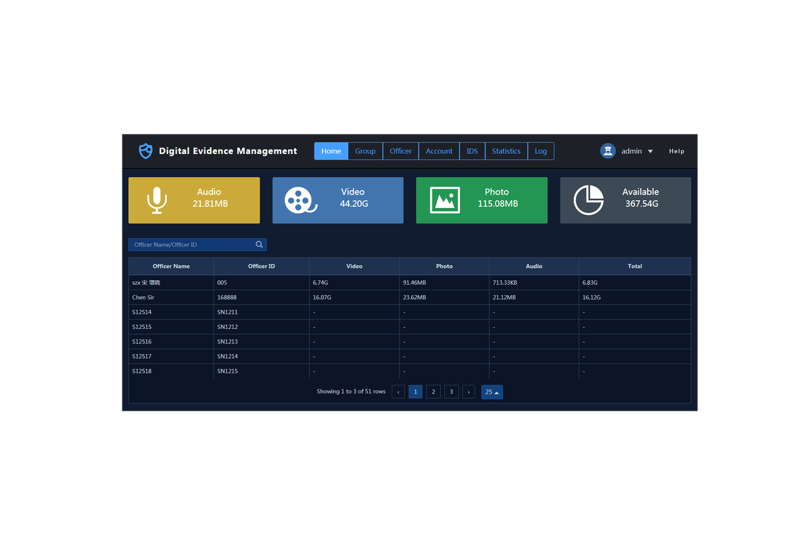786x548 pixels.
Task: Go to the Log tab
Action: 541,151
